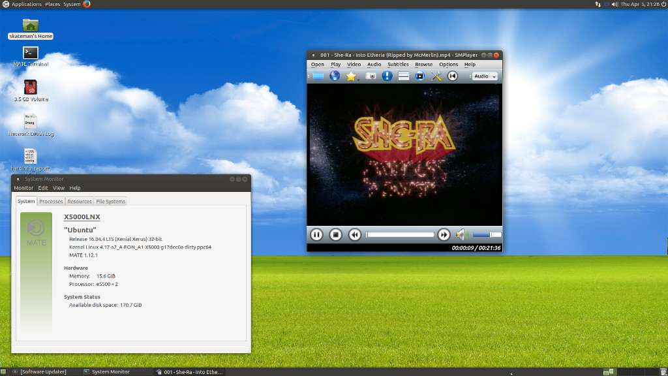Image resolution: width=668 pixels, height=376 pixels.
Task: Switch to the Processes tab
Action: (51, 202)
